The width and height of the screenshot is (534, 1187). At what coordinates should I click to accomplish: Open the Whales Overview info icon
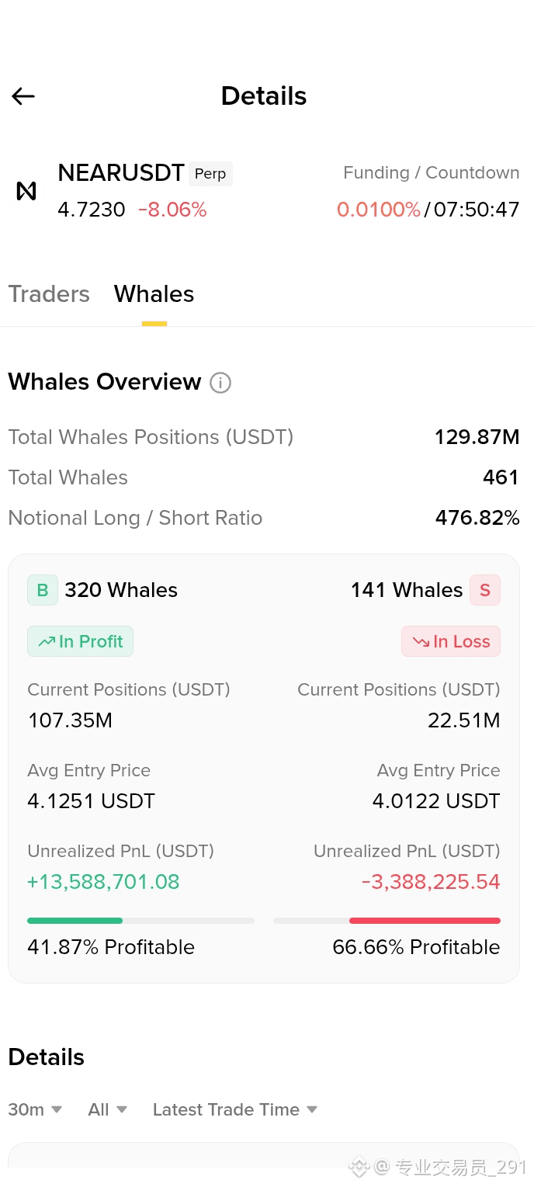pos(220,383)
